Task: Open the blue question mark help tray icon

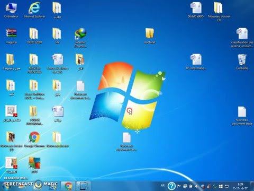Action: click(171, 186)
